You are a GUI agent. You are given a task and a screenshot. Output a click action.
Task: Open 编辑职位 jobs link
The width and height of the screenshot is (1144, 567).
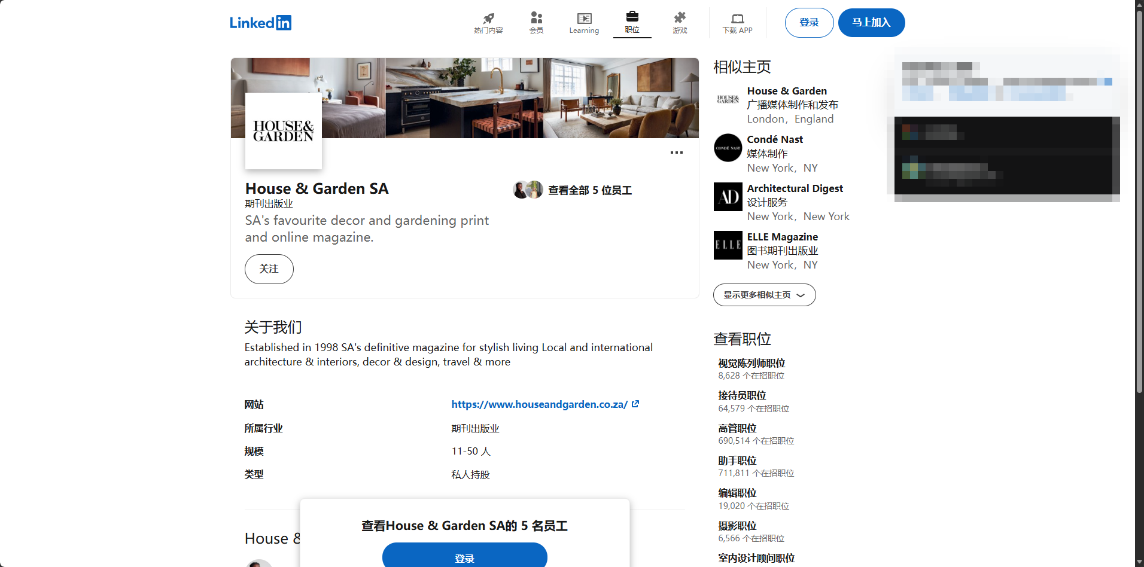pyautogui.click(x=737, y=493)
